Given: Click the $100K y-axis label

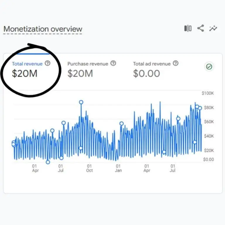Looking at the screenshot, I should [x=208, y=93].
